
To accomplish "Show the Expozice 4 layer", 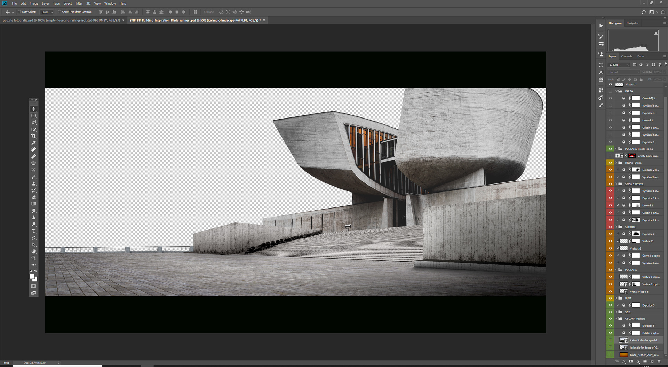I will tap(610, 113).
